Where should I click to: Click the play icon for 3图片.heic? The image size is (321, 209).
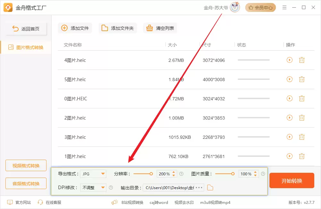290,137
